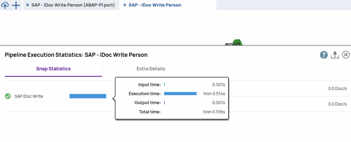Viewport: 351px width, 142px height.
Task: Close the ABAP-PI port pipeline tab
Action: [x=27, y=5]
